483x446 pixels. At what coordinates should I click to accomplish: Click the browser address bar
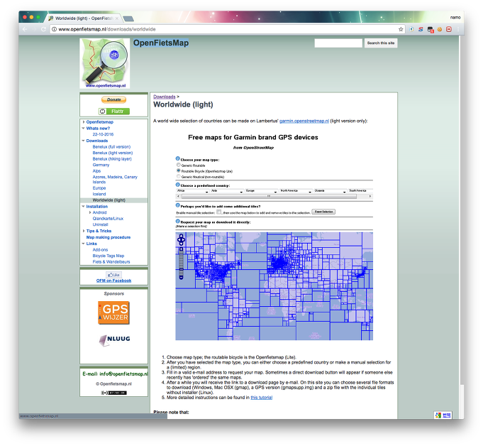[227, 29]
